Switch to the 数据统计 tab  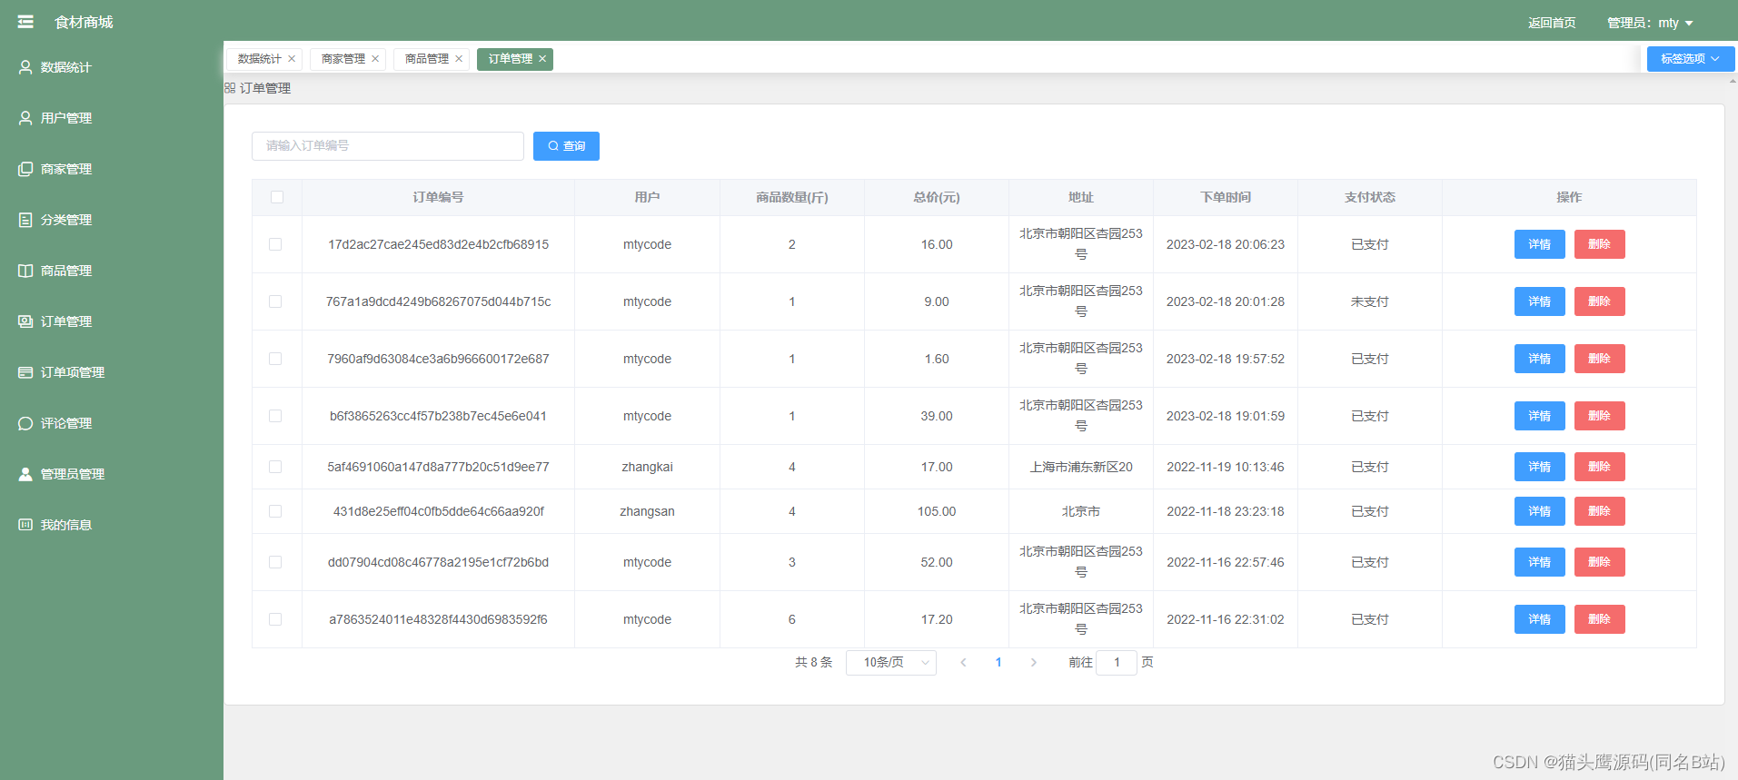[260, 59]
